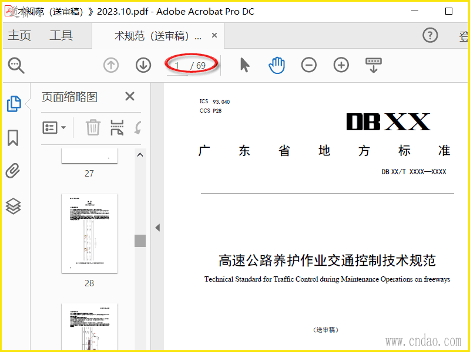This screenshot has height=352, width=470.
Task: Open the find text magnifier tool
Action: click(x=16, y=65)
